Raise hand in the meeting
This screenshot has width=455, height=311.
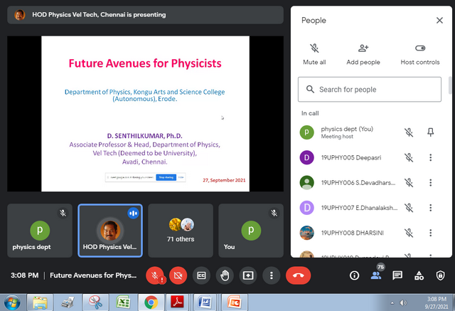click(x=225, y=275)
